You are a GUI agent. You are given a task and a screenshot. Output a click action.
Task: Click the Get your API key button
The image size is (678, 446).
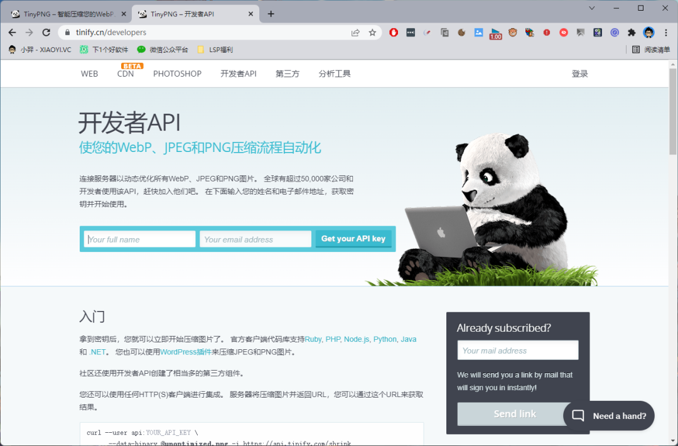(x=353, y=239)
